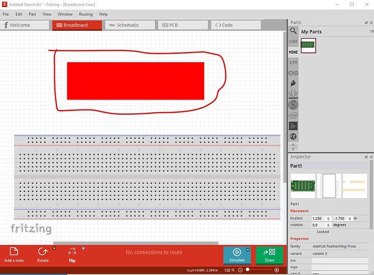374x275 pixels.
Task: Click Add a note icon
Action: tap(14, 252)
